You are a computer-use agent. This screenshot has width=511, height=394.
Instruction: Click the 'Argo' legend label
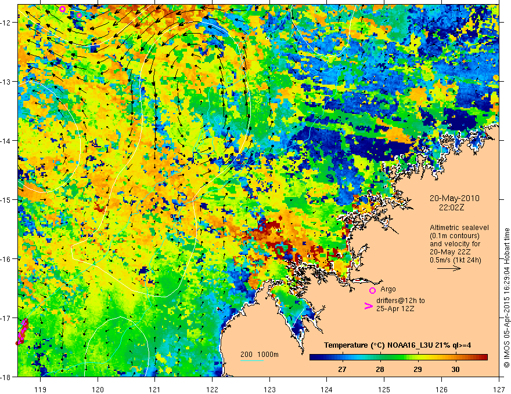coord(388,289)
